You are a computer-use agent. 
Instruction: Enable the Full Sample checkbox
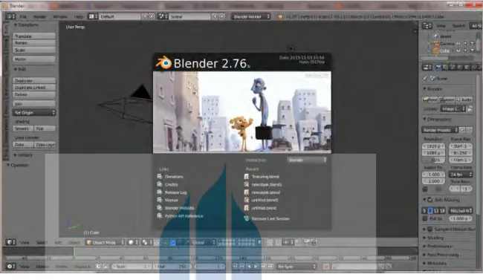425,218
